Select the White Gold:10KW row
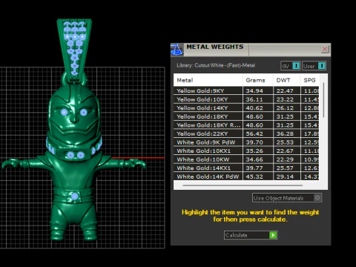The image size is (356, 267). click(246, 159)
